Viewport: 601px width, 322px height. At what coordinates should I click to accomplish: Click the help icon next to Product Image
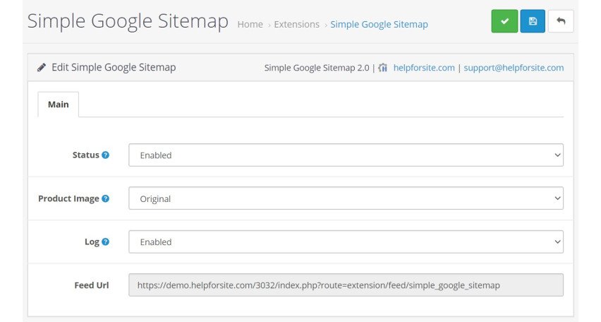(x=105, y=198)
